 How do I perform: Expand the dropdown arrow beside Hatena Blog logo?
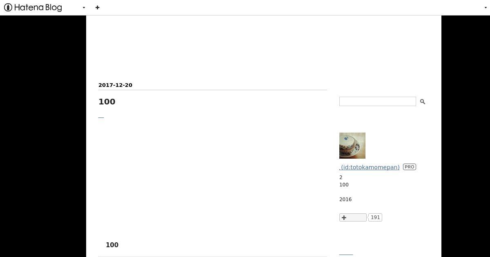click(x=84, y=8)
